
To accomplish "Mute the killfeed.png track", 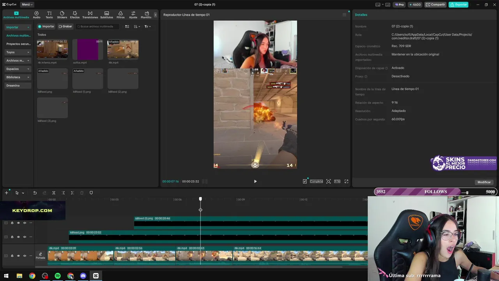I will [25, 237].
